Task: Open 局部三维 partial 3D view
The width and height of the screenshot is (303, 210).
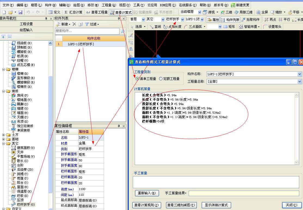Action: pyautogui.click(x=243, y=12)
